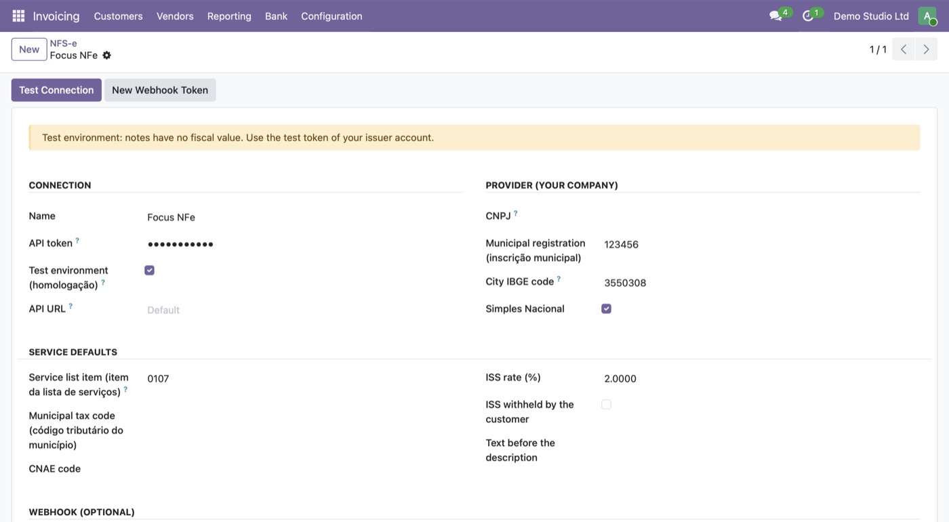Open the Reporting menu
Screen dimensions: 949x522
[x=229, y=16]
